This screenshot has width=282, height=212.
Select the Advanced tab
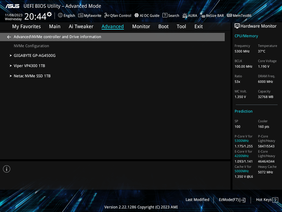pyautogui.click(x=113, y=26)
